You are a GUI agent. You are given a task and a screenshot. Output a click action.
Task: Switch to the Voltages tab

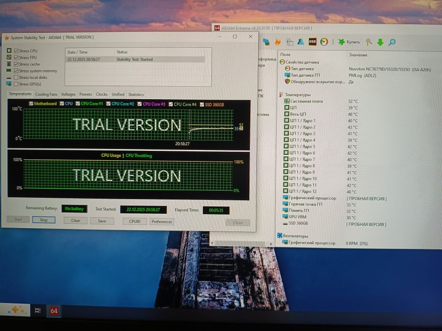pyautogui.click(x=68, y=94)
